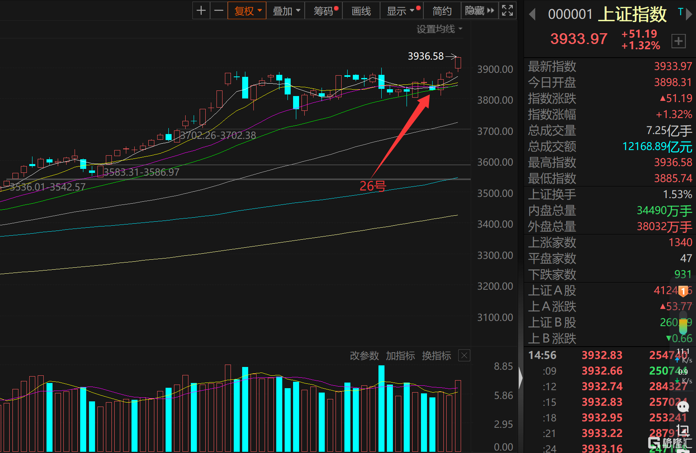Image resolution: width=696 pixels, height=453 pixels.
Task: Click 改参数 to modify indicator parameters
Action: (x=364, y=356)
